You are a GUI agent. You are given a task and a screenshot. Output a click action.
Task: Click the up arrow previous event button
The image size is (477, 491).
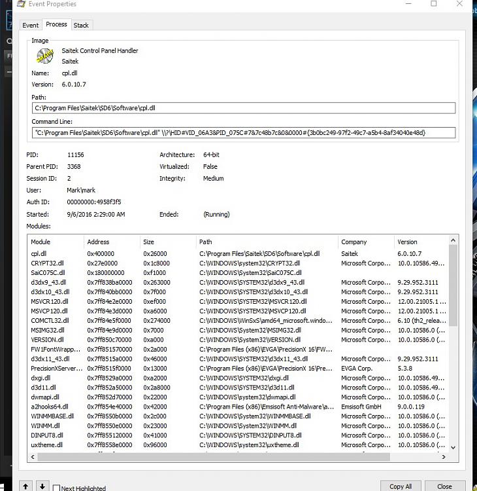(x=25, y=486)
